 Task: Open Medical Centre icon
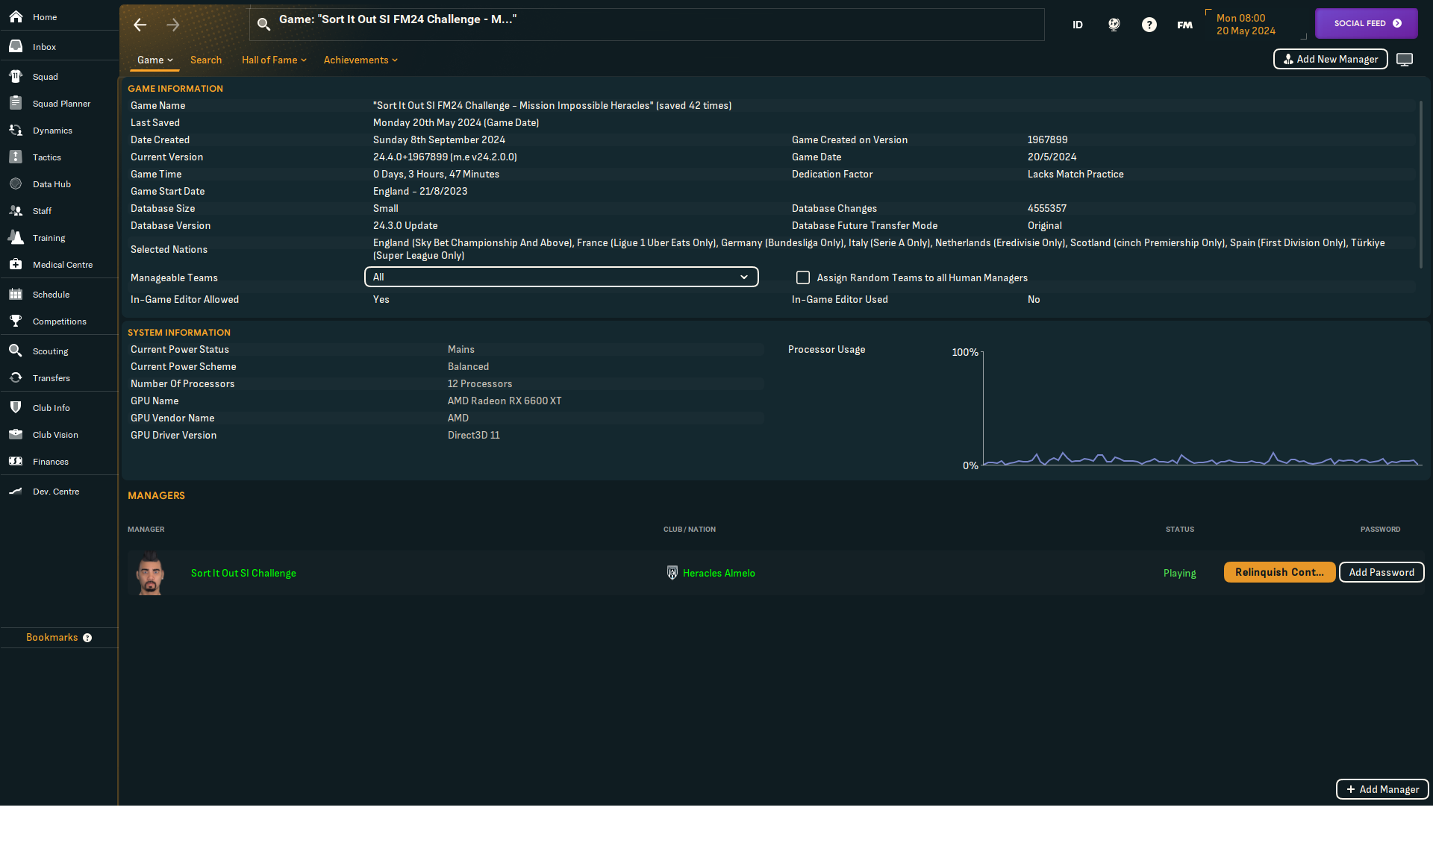click(16, 264)
